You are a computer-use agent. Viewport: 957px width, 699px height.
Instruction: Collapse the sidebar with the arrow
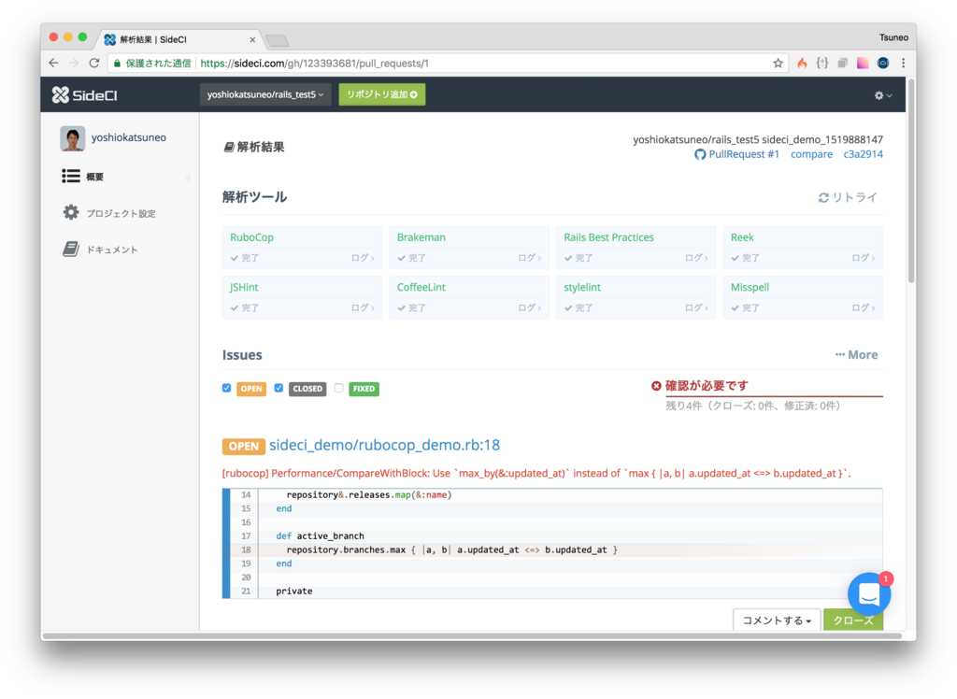pyautogui.click(x=188, y=177)
